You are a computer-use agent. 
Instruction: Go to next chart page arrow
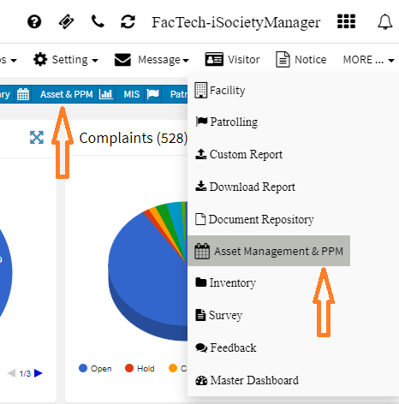(x=39, y=373)
